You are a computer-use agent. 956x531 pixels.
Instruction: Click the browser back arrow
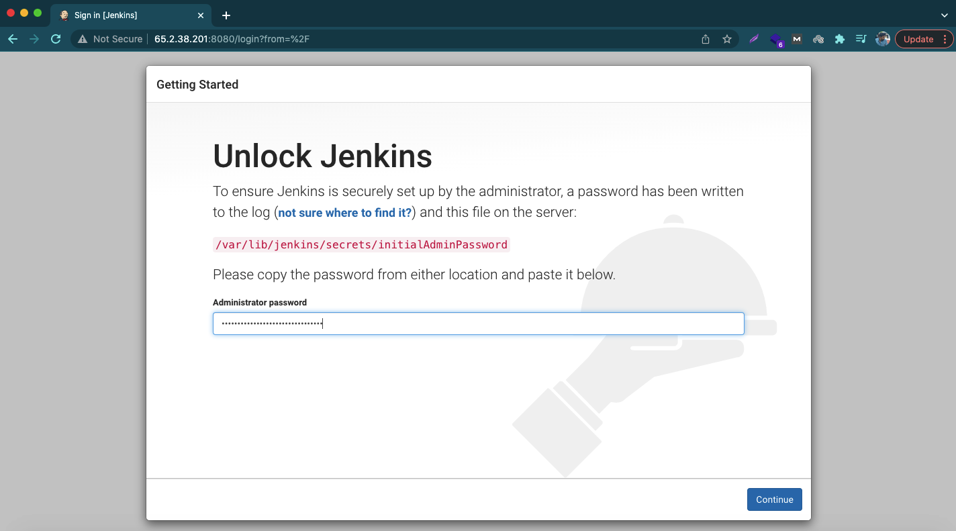click(13, 39)
